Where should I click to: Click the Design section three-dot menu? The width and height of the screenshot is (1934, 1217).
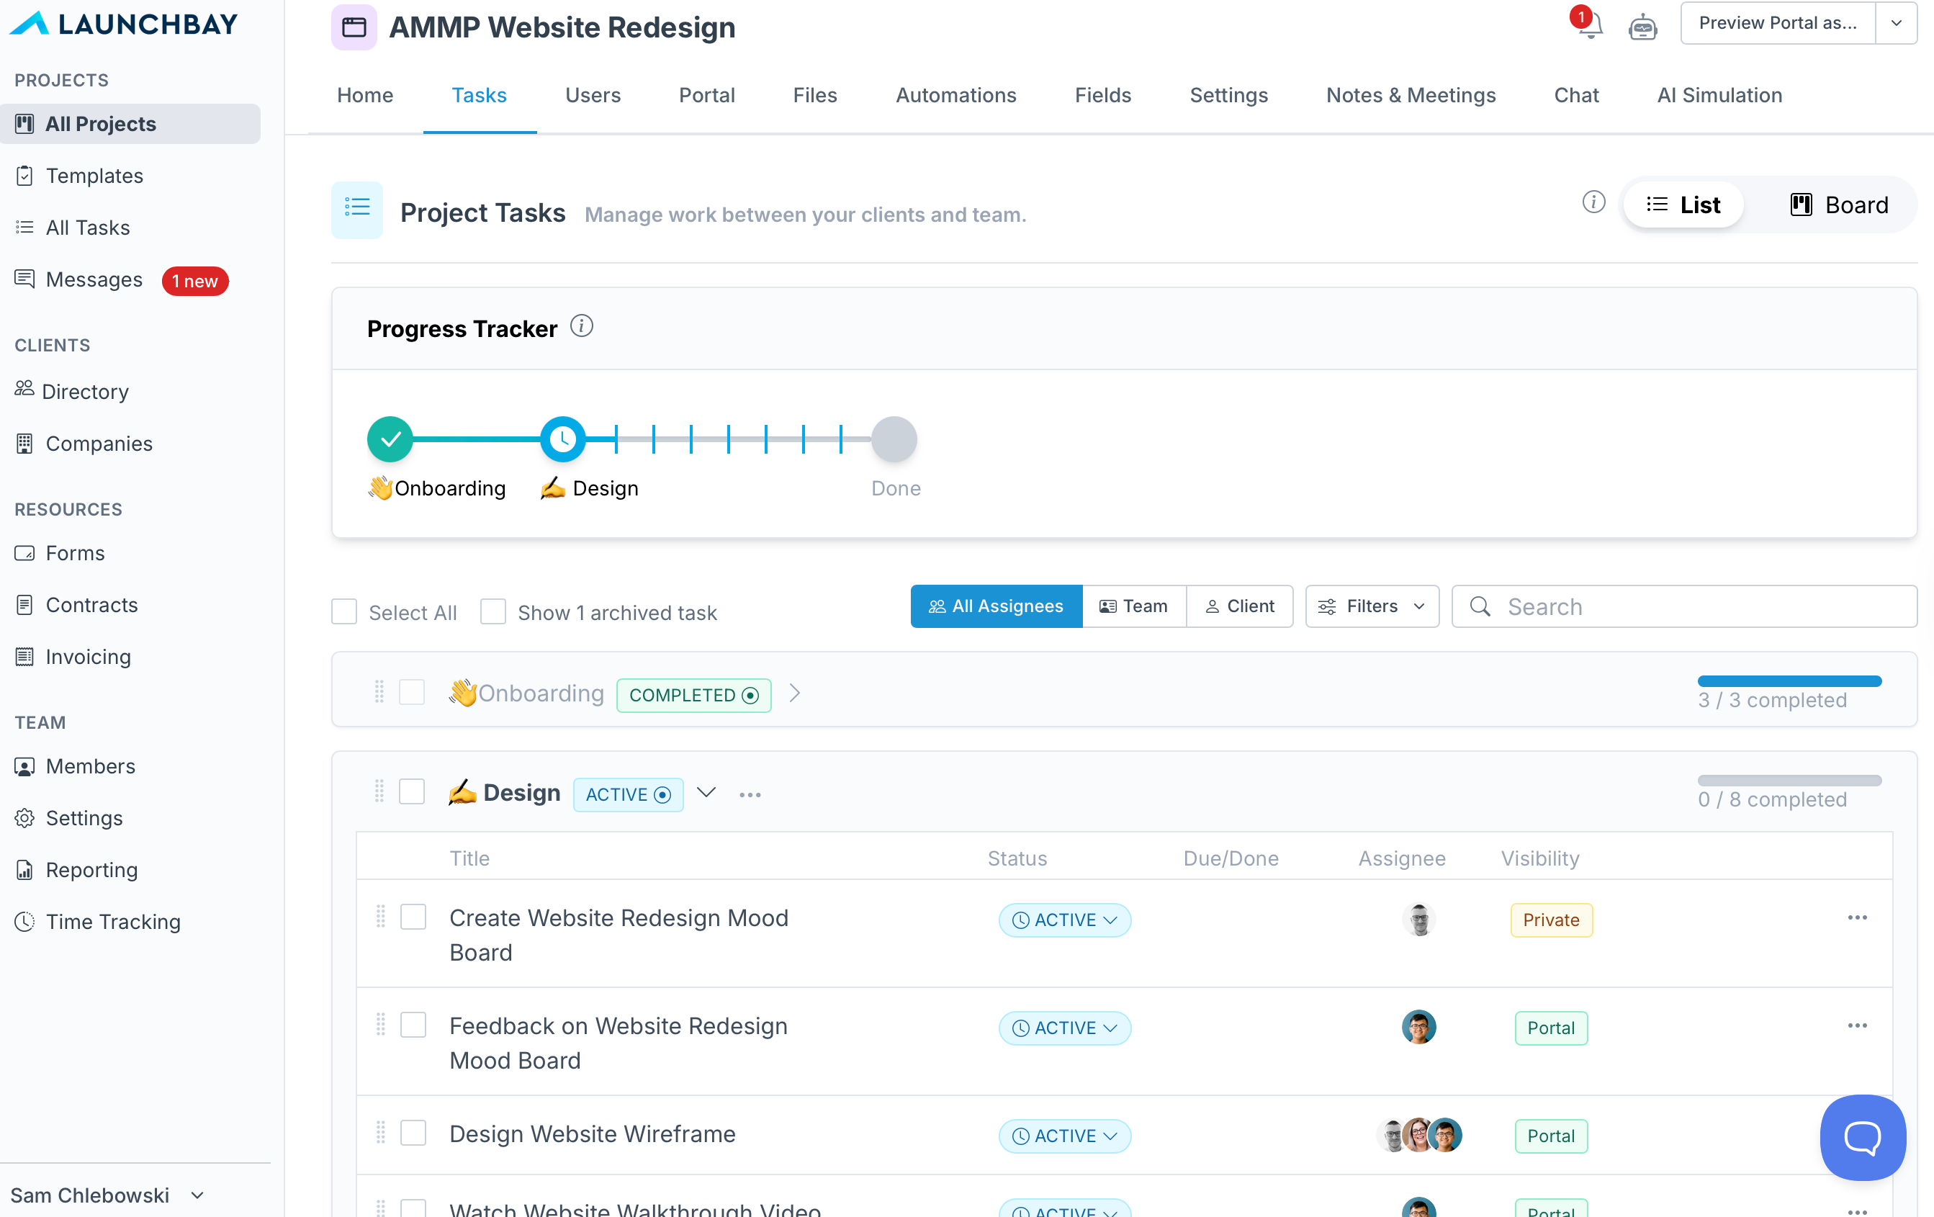tap(750, 794)
